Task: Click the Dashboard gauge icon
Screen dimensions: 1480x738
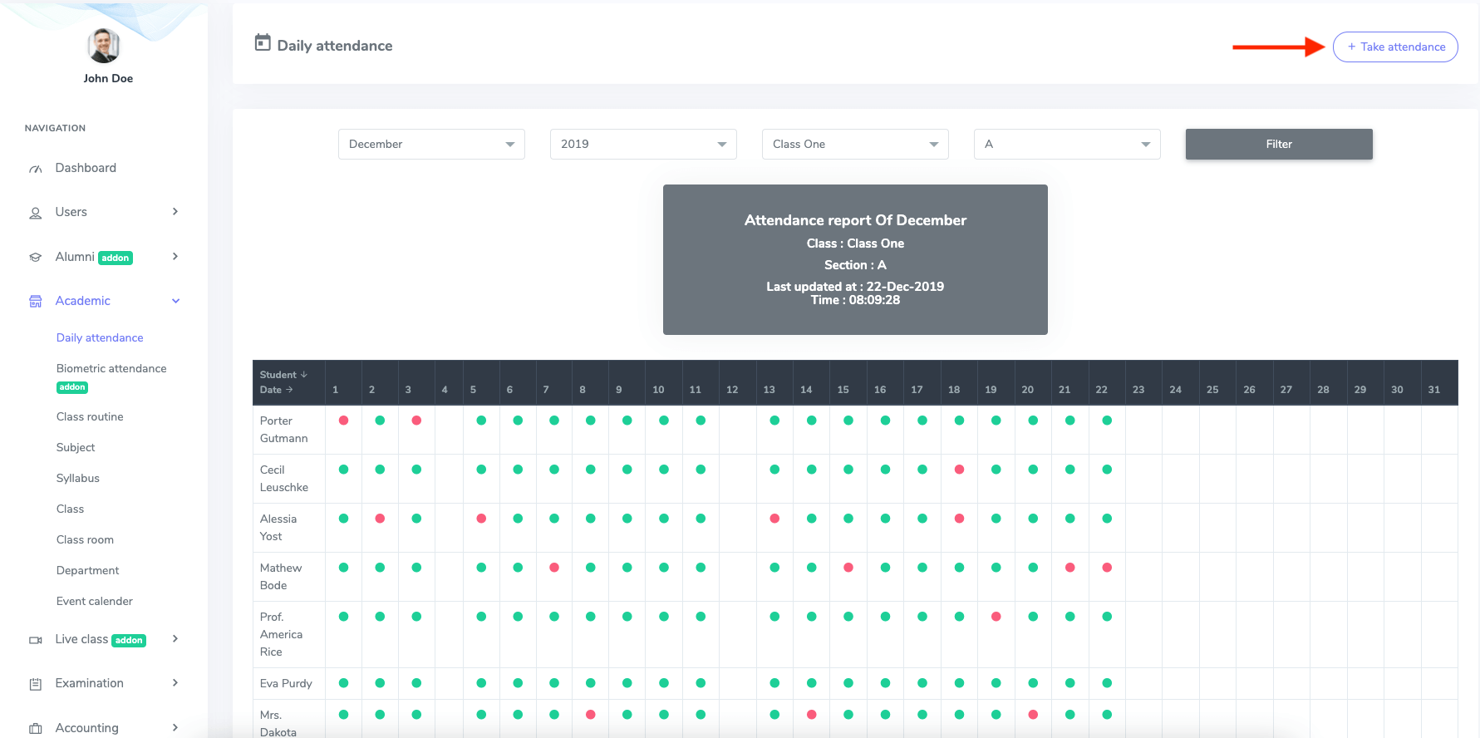Action: point(35,169)
